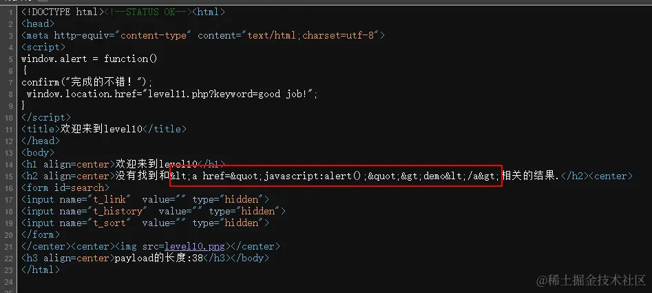Click the input name t_link line

point(145,199)
